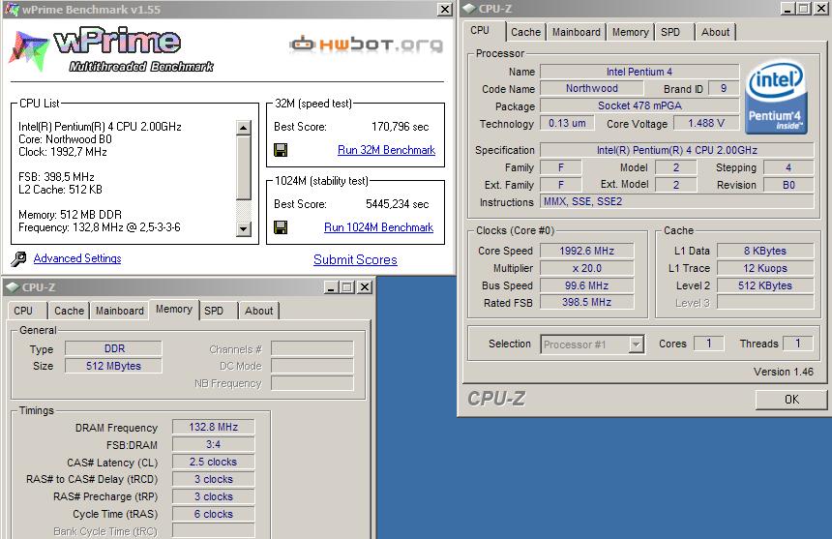Click the Core Speed 1992.6 MHz value
This screenshot has width=832, height=539.
[587, 251]
